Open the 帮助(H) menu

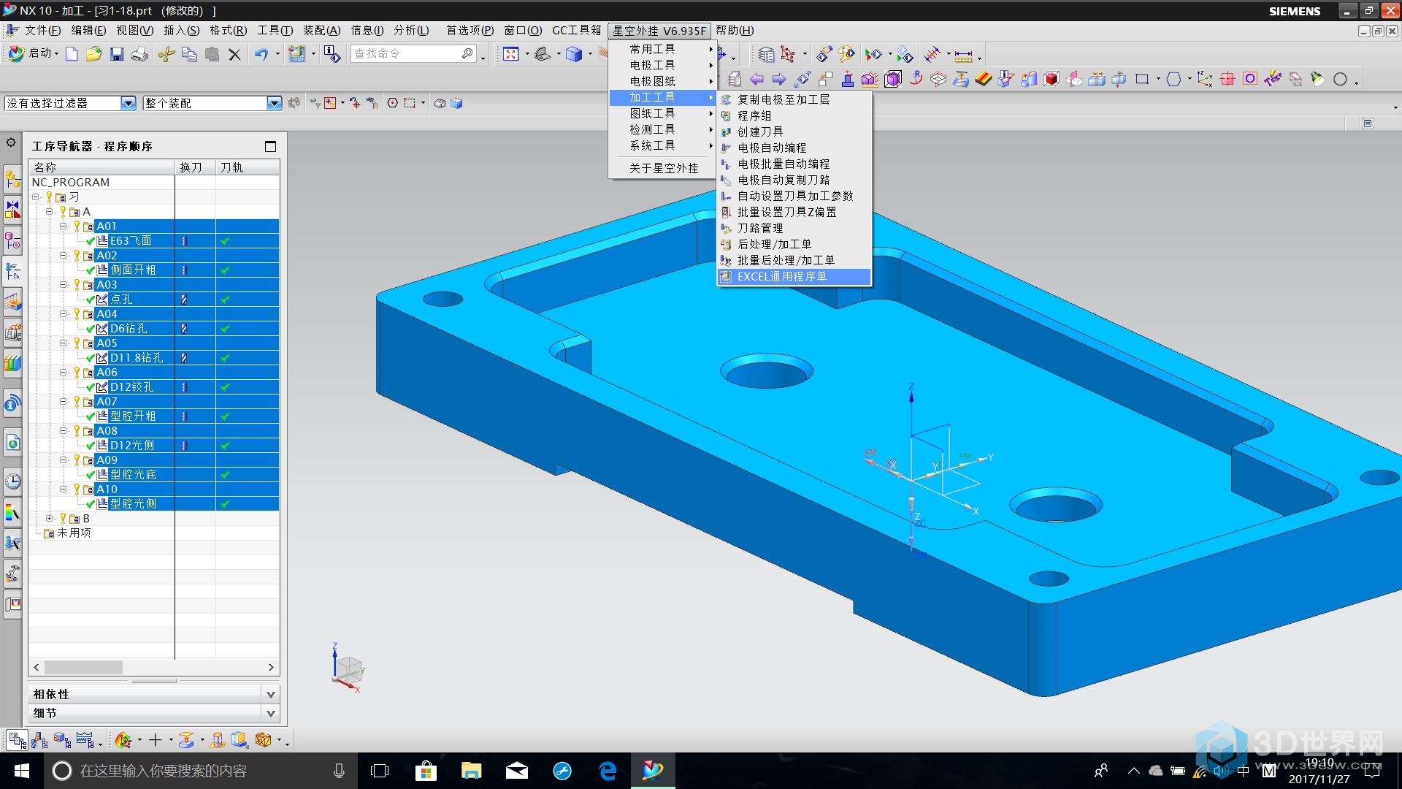[x=735, y=30]
